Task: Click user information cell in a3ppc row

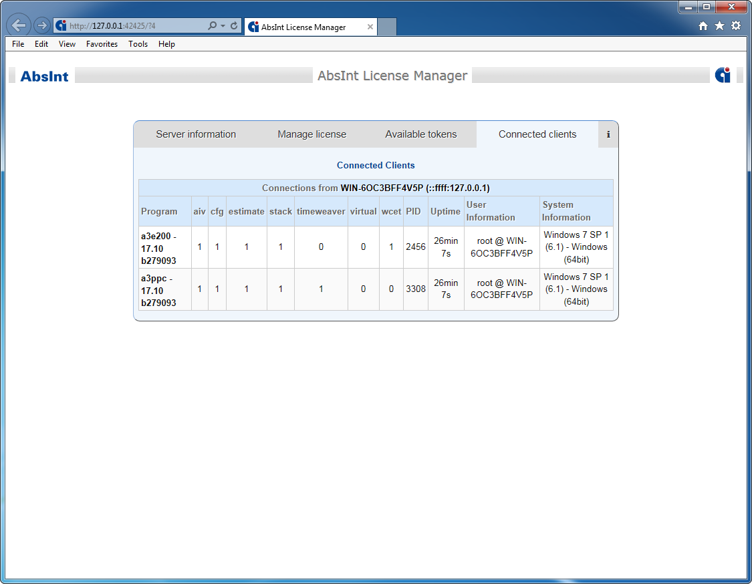Action: tap(501, 289)
